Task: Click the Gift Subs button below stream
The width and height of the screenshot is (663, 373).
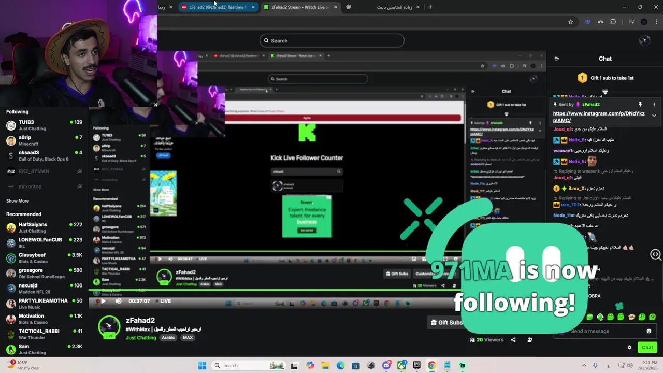Action: click(x=446, y=322)
